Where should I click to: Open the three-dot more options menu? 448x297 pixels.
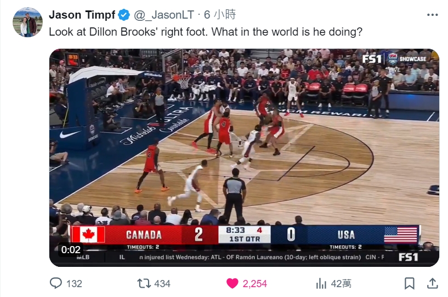pyautogui.click(x=433, y=15)
